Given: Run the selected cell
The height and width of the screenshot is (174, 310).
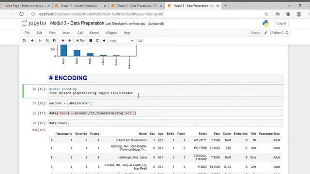Looking at the screenshot, I should [x=81, y=41].
